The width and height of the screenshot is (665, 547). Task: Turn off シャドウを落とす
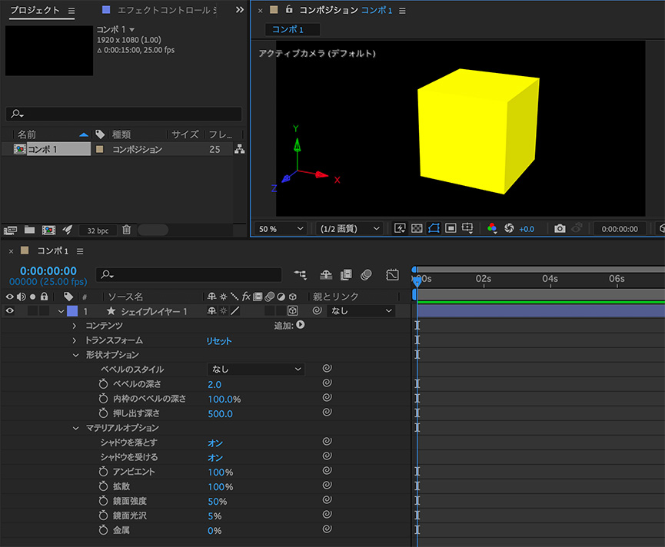tap(214, 443)
